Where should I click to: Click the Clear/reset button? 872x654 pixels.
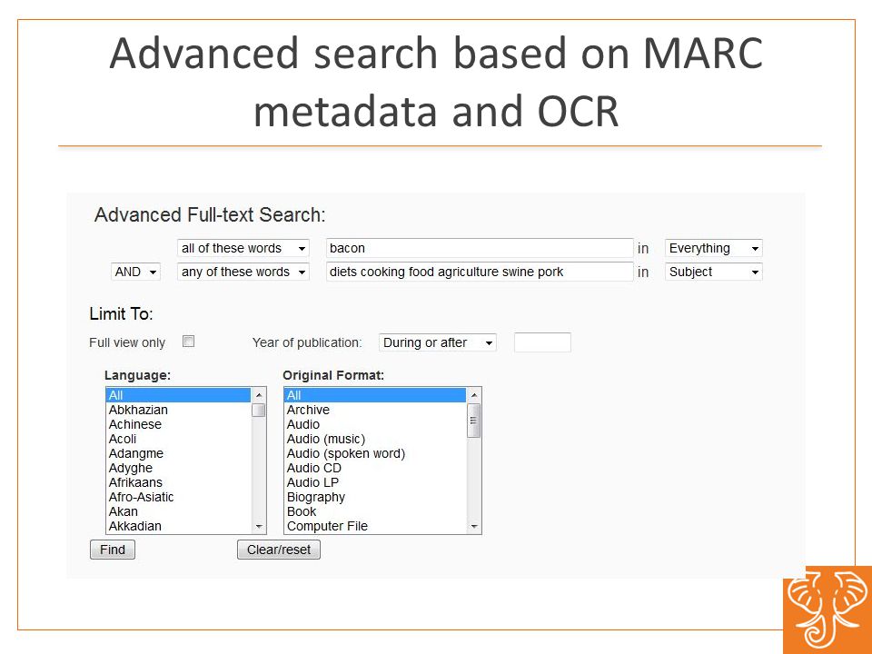pos(279,550)
